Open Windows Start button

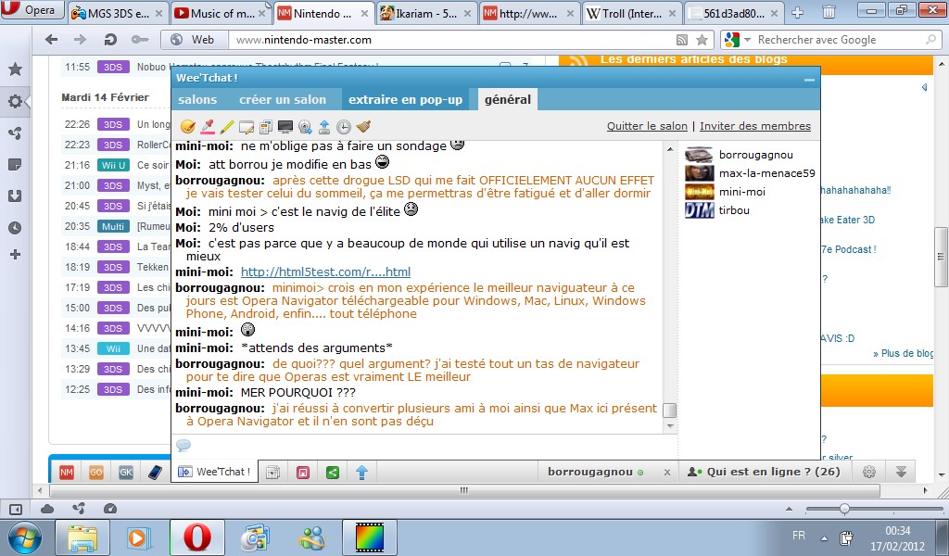tap(25, 537)
